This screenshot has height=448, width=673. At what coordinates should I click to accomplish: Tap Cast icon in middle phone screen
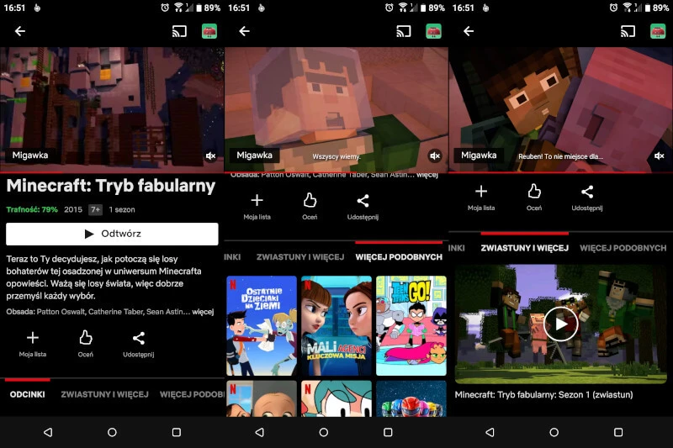tap(404, 31)
